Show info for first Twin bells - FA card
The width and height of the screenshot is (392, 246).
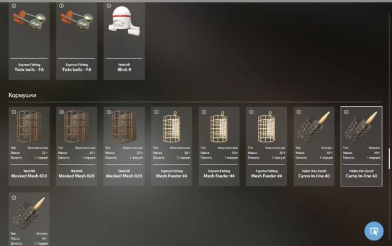point(14,6)
